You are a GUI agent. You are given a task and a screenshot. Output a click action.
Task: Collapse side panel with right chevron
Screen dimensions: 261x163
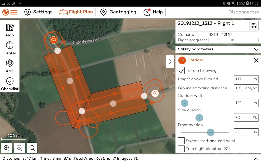(x=170, y=62)
